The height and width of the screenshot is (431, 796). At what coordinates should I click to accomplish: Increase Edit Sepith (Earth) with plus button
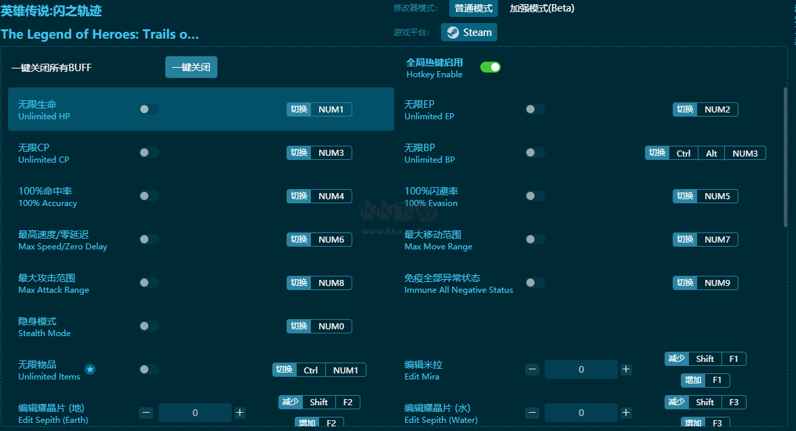(x=240, y=413)
